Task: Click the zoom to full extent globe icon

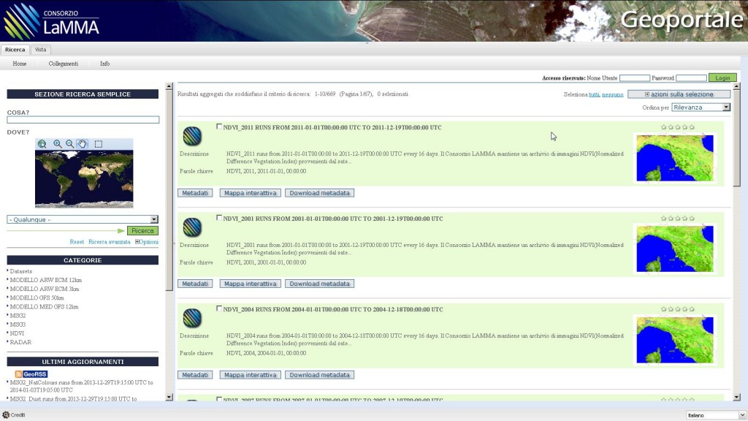Action: [42, 144]
